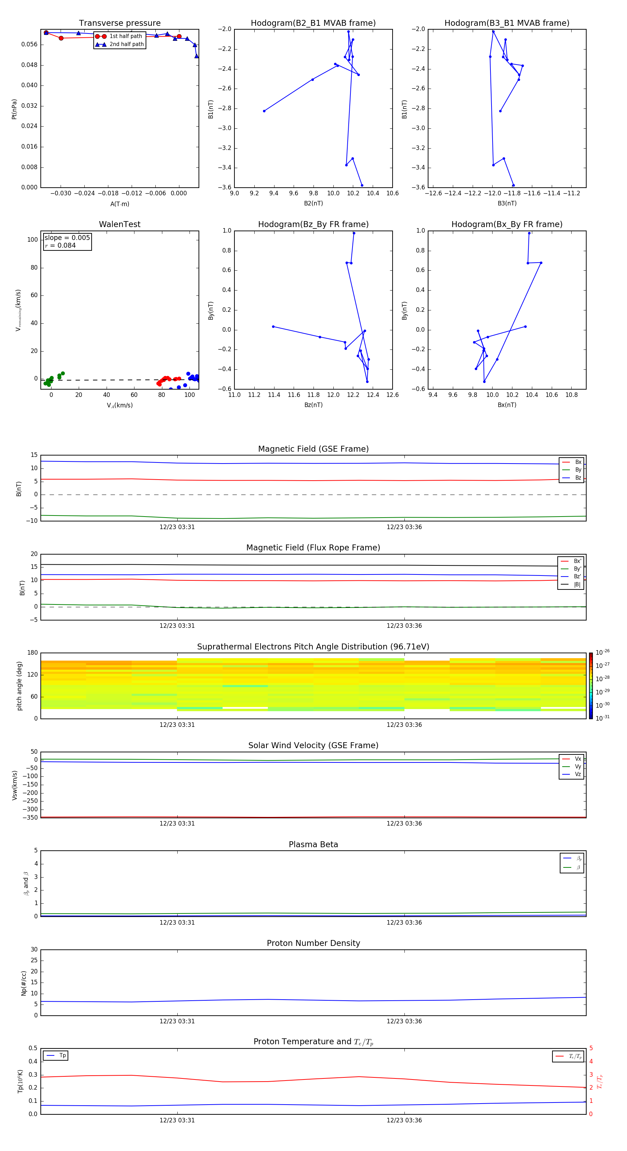Click the Te/Tp legend box

click(x=568, y=1056)
